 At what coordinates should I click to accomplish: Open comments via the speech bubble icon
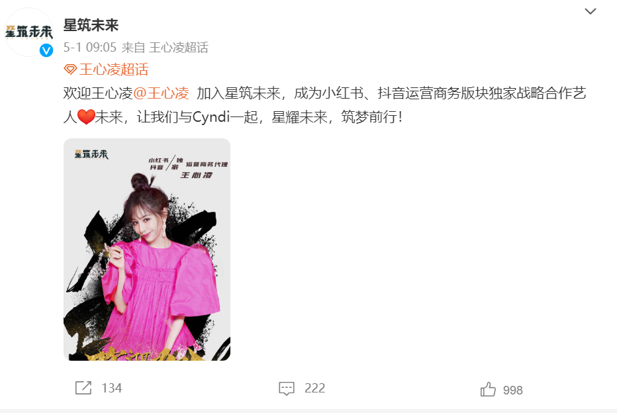click(286, 389)
